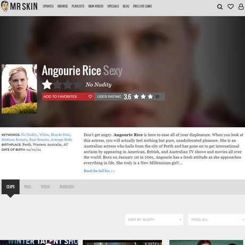Follow the Real Breasts keyword link
The image size is (245, 245).
tap(39, 140)
